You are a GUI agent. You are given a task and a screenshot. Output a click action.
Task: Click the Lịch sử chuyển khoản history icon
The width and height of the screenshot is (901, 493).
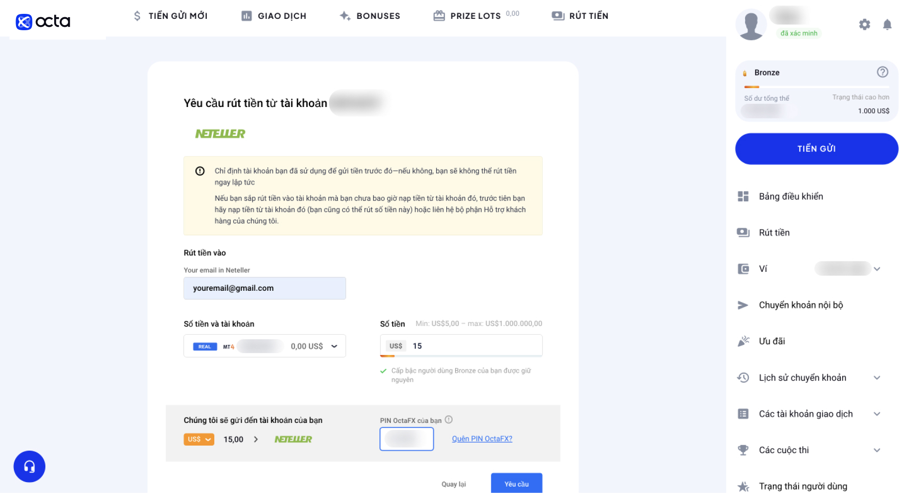[743, 378]
